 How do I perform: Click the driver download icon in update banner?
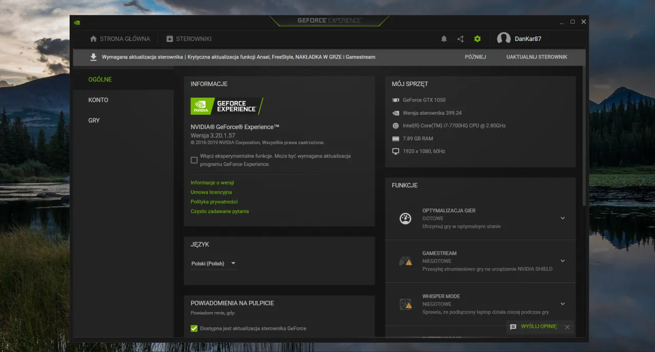tap(93, 56)
